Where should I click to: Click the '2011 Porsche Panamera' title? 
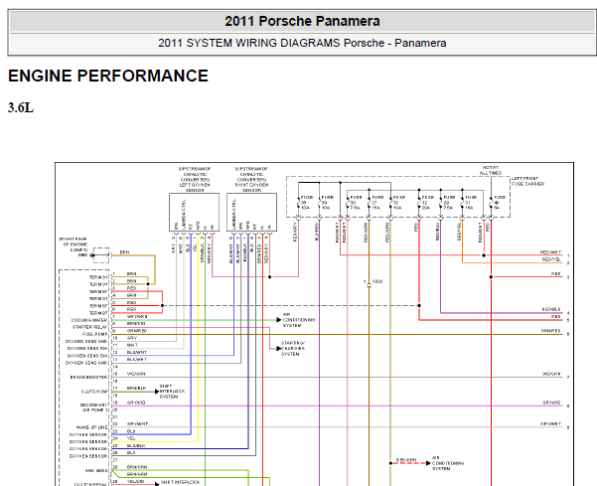tap(302, 21)
